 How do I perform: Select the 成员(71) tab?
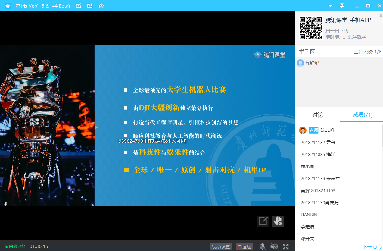tap(363, 115)
